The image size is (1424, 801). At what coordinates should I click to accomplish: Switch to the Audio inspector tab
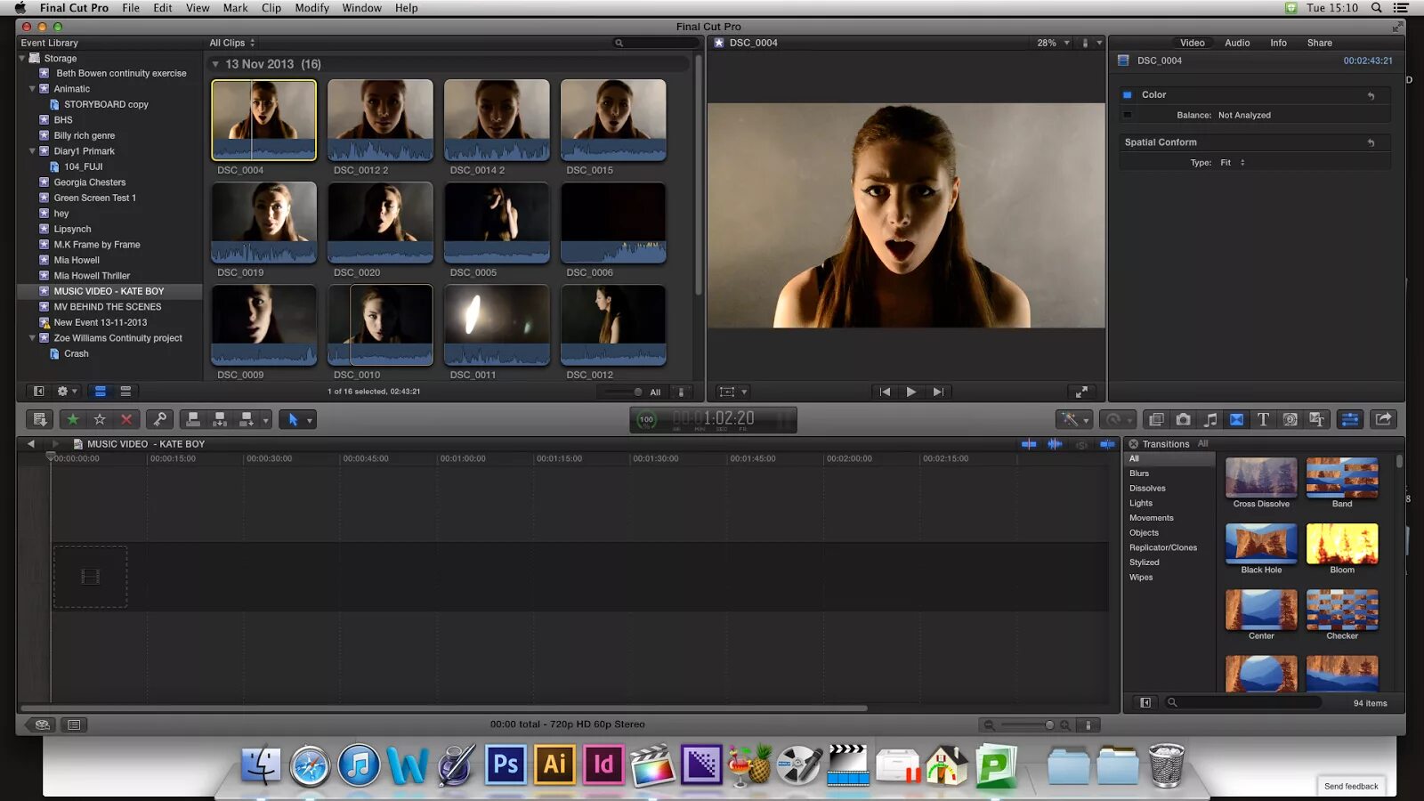(1236, 43)
